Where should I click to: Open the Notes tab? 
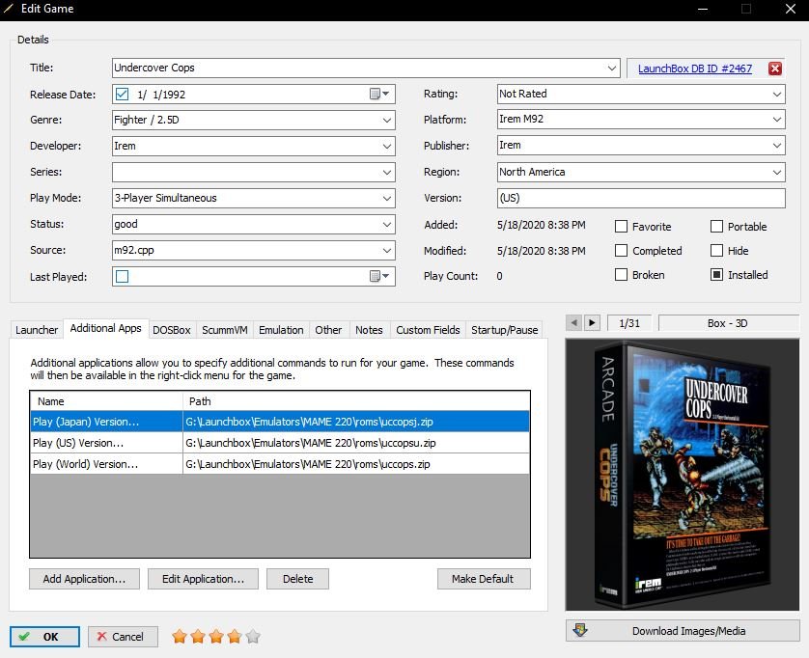pyautogui.click(x=369, y=330)
